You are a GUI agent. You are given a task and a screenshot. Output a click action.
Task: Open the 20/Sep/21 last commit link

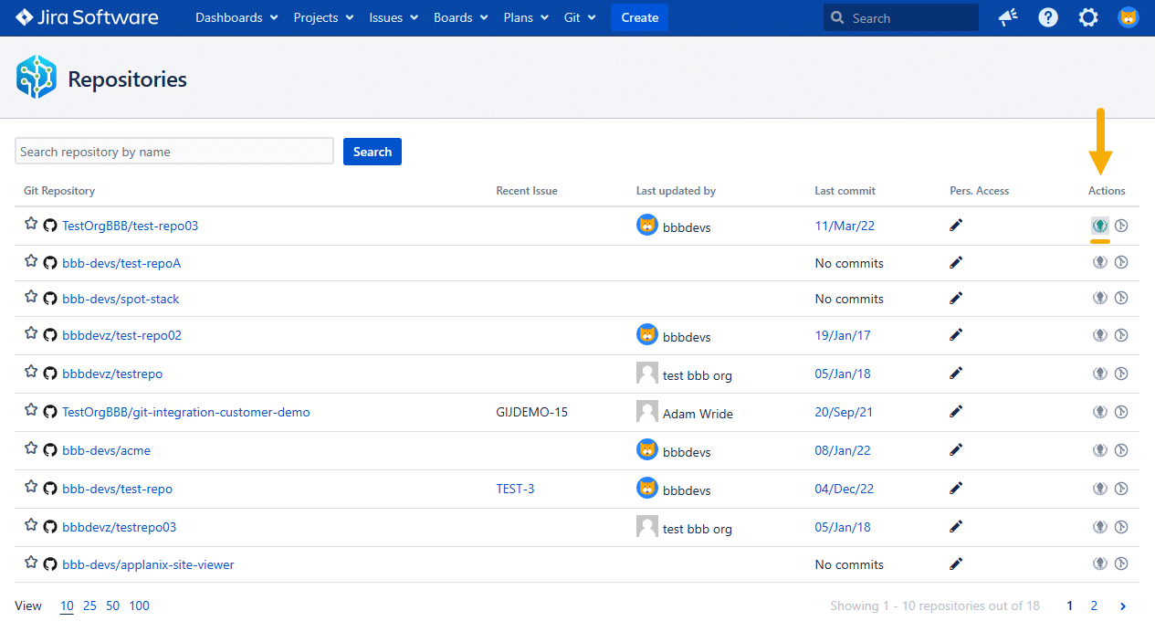[844, 412]
